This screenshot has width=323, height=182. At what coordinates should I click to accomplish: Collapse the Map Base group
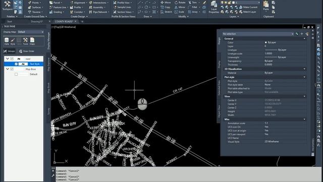click(x=8, y=69)
